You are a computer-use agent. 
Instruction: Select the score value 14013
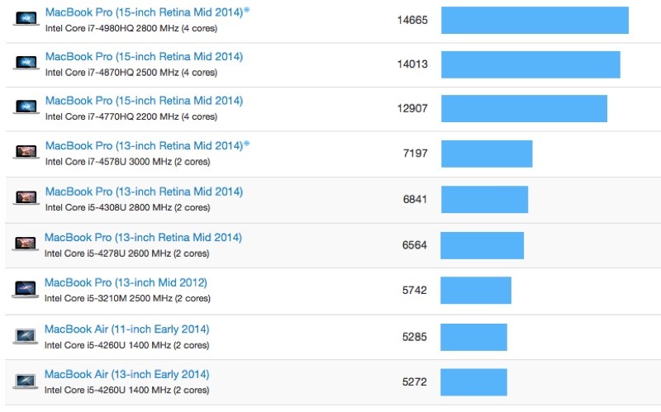pyautogui.click(x=412, y=64)
